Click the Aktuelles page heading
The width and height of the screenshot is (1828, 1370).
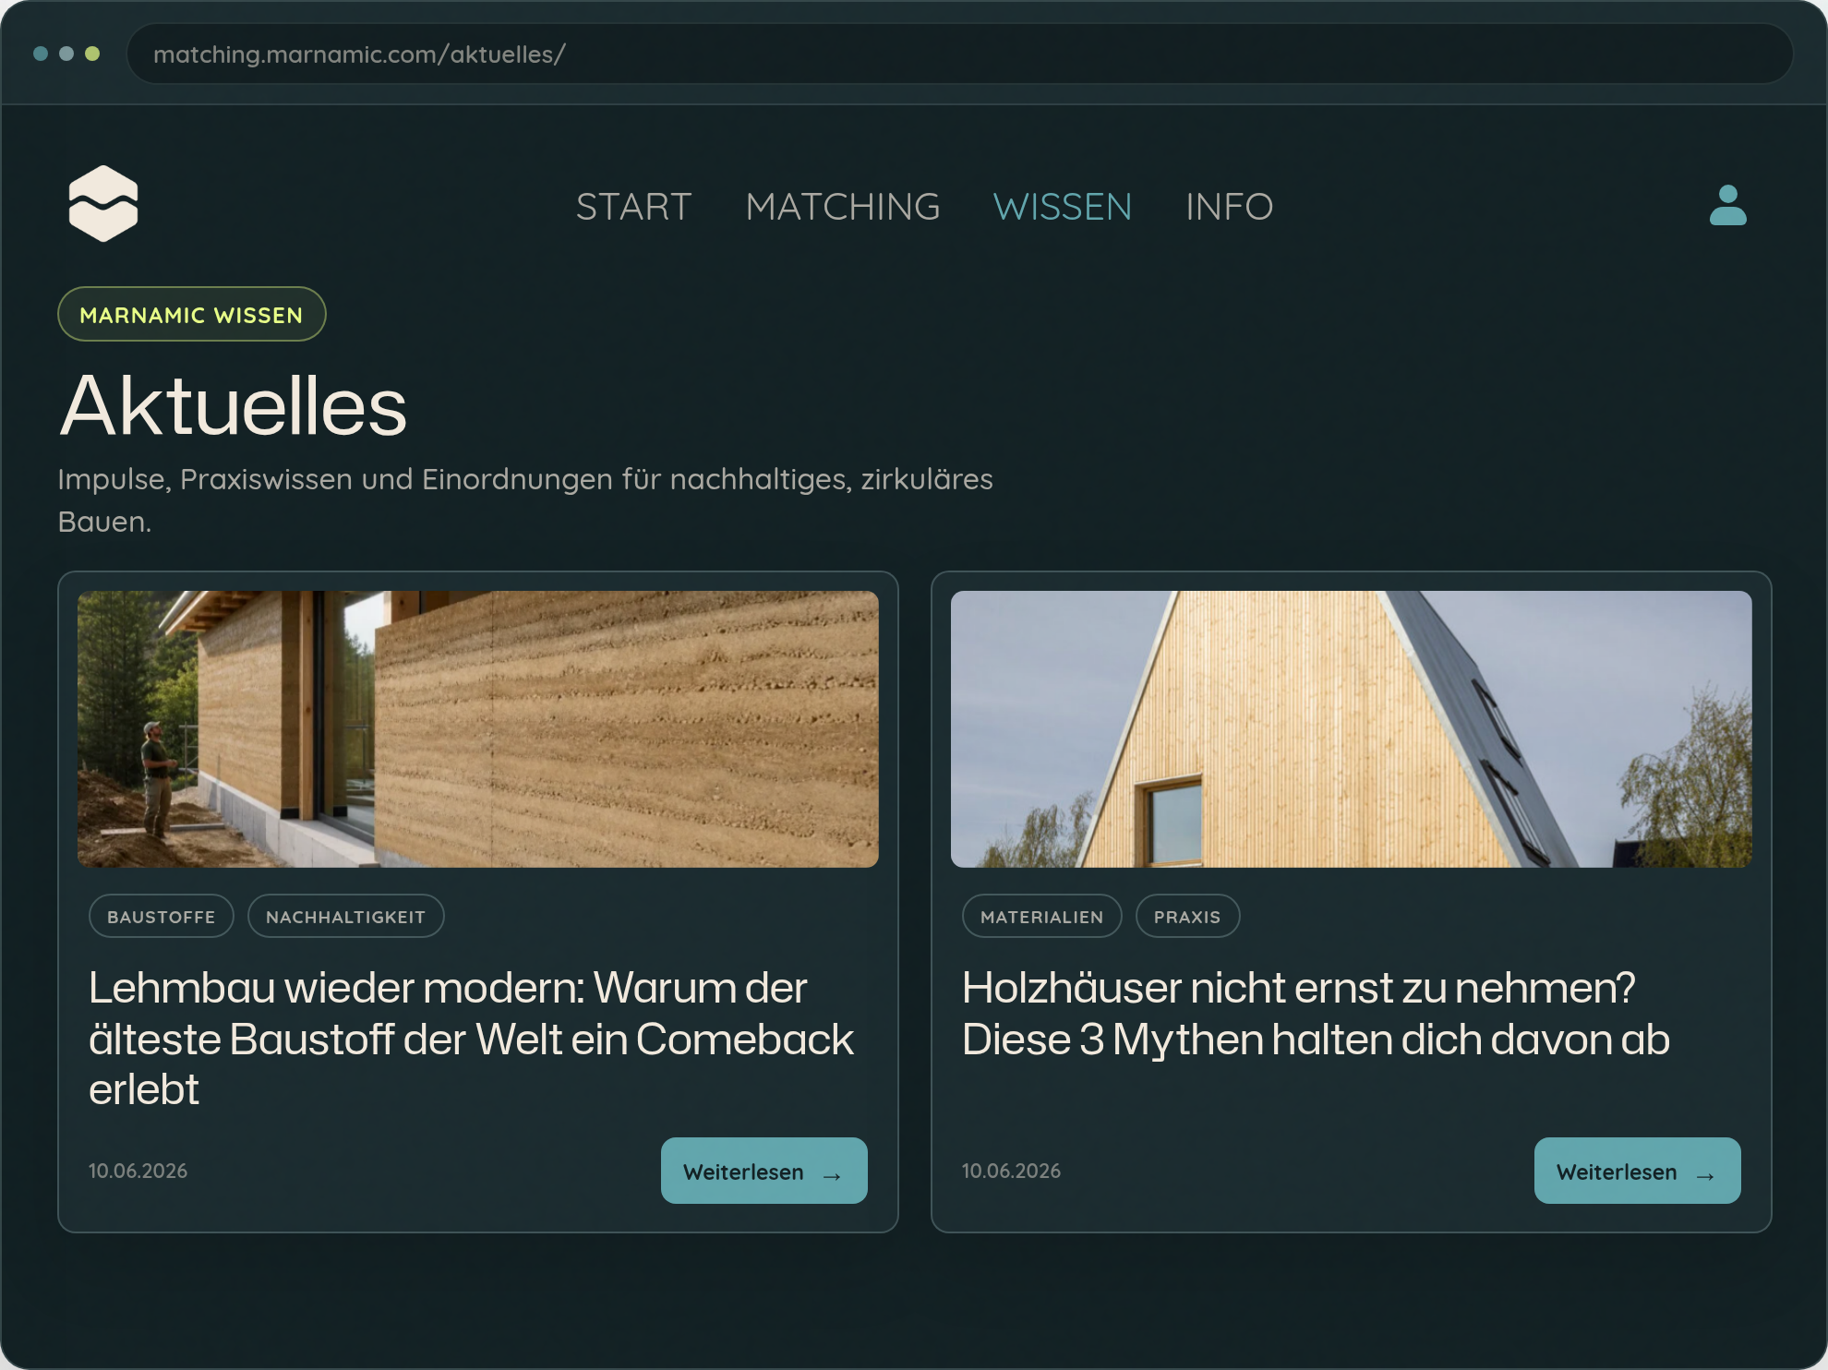tap(234, 406)
